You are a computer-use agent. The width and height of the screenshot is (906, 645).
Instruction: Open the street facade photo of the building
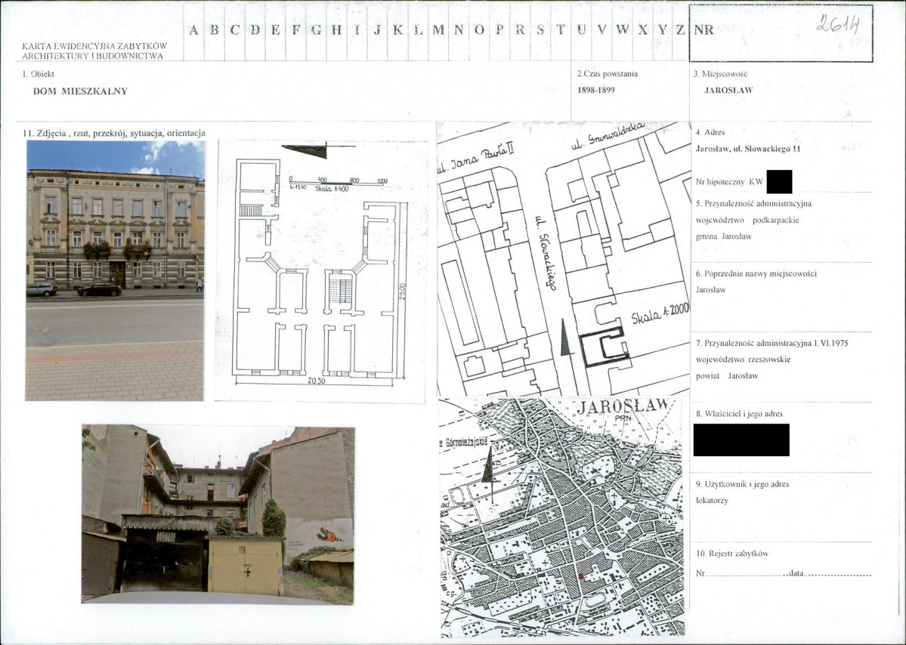click(x=115, y=270)
